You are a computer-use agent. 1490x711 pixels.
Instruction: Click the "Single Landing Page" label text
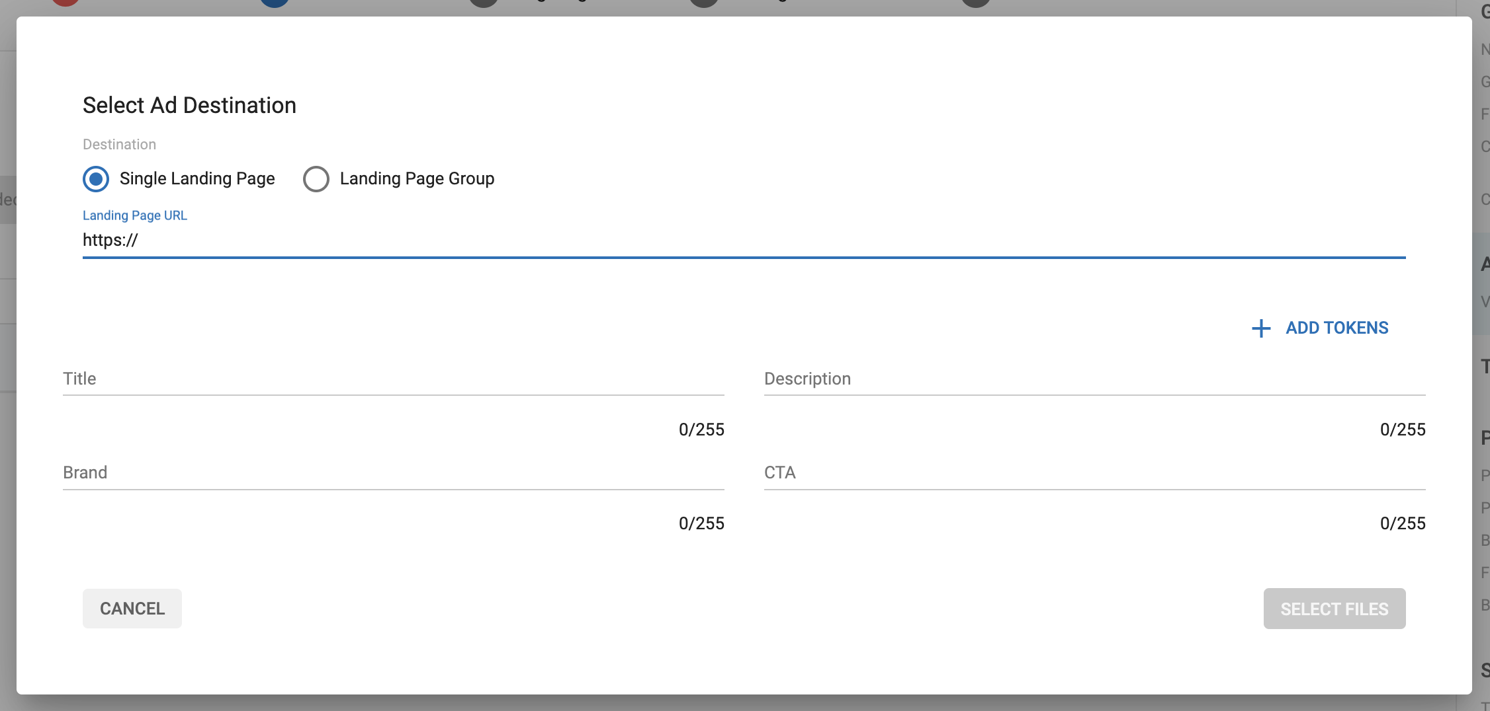[x=197, y=179]
